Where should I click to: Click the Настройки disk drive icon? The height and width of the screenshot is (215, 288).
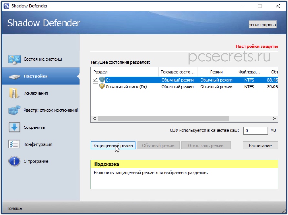click(14, 77)
